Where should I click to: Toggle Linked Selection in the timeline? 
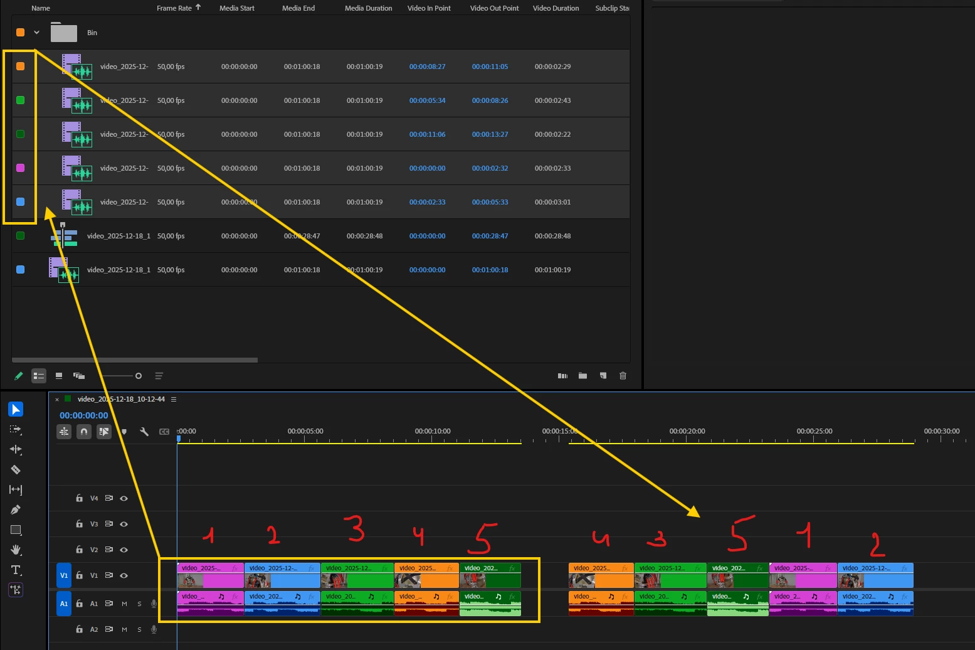104,432
